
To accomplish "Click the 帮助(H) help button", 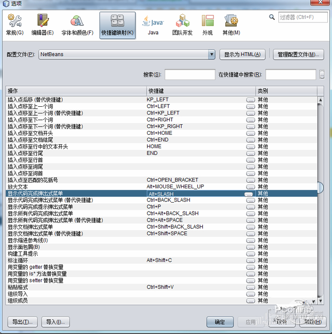I will [313, 322].
